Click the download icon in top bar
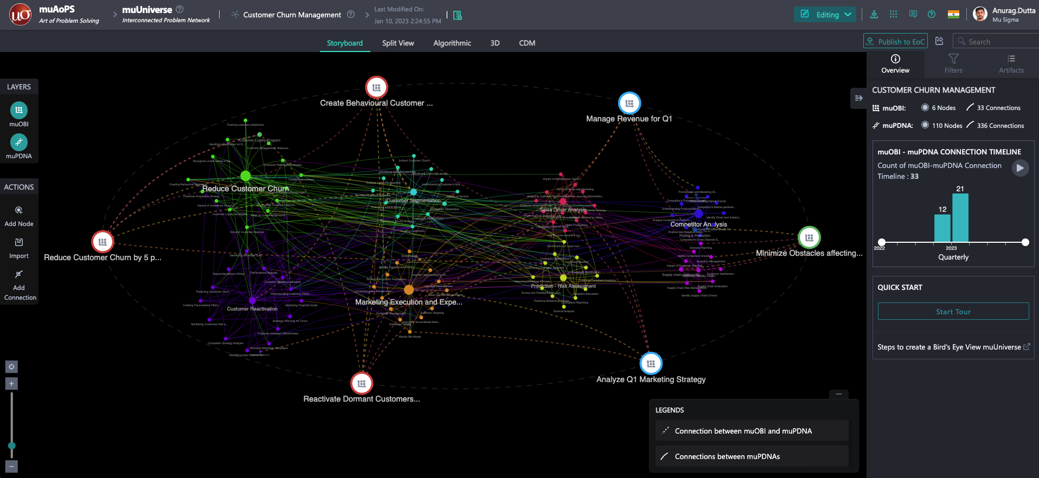Viewport: 1039px width, 478px height. tap(874, 15)
